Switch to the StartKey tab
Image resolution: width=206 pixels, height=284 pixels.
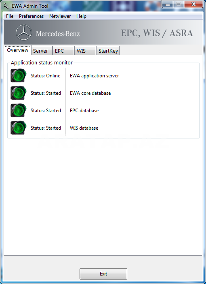tap(108, 51)
